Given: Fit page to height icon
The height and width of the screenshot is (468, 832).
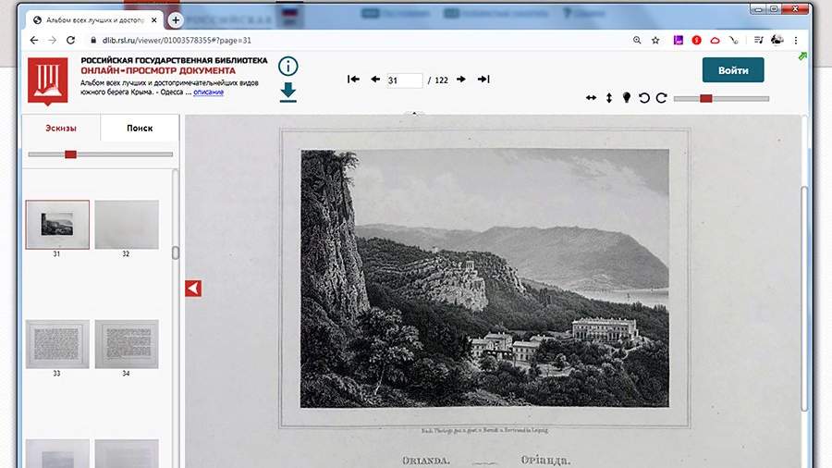Looking at the screenshot, I should click(x=609, y=98).
